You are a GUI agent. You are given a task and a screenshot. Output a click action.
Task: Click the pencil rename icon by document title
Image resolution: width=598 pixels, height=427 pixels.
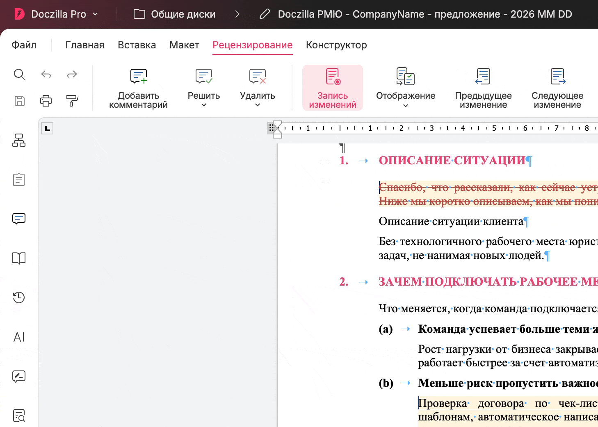265,14
